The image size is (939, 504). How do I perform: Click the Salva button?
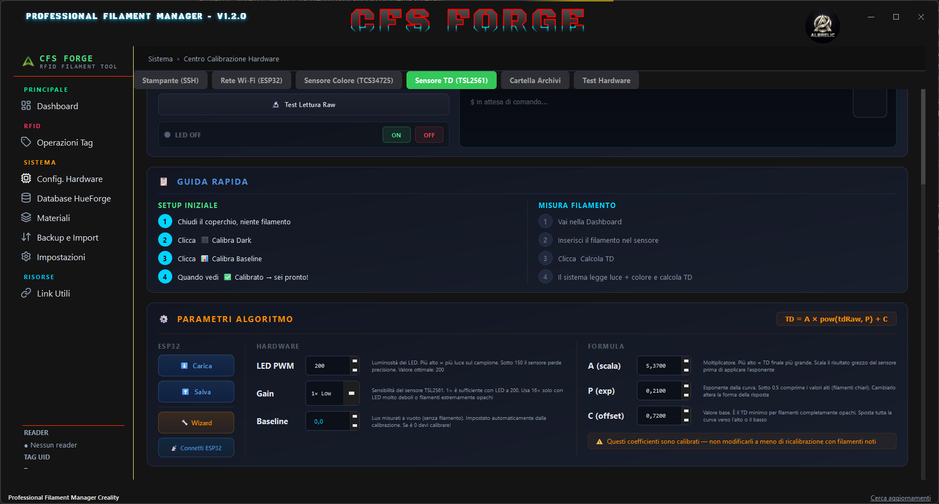(x=196, y=392)
